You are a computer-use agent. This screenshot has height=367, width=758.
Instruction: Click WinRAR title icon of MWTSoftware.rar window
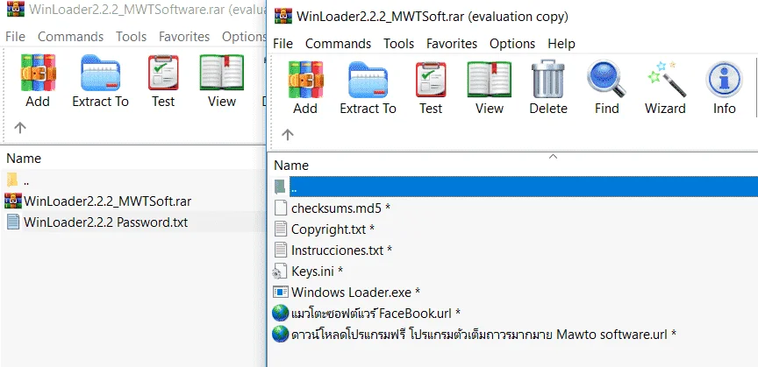pyautogui.click(x=16, y=9)
